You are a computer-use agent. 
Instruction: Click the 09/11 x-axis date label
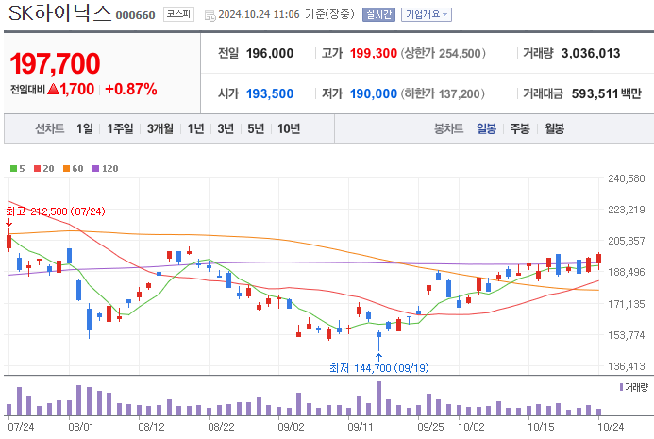coord(361,427)
